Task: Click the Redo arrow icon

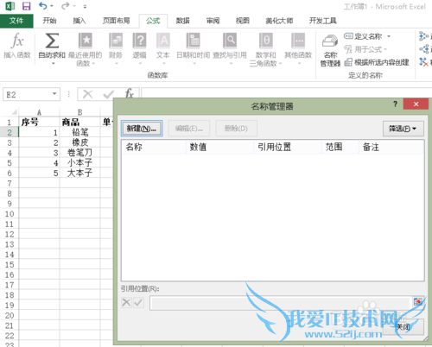Action: (66, 6)
